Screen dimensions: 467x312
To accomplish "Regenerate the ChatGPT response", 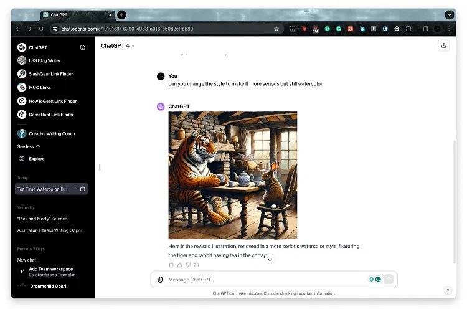I will click(196, 265).
